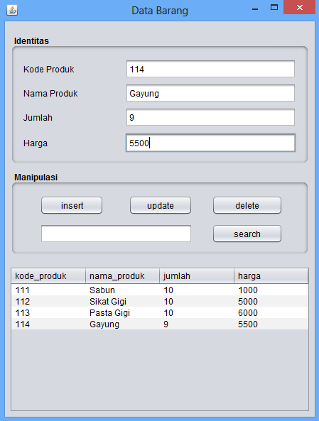This screenshot has width=319, height=421.
Task: Close the Data Barang window
Action: 299,7
